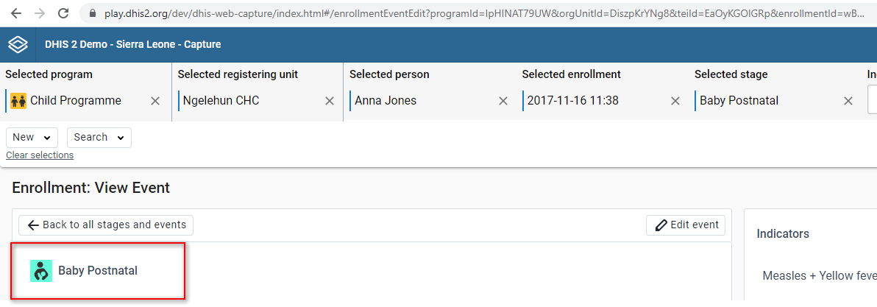Click the Child Programme icon
Viewport: 877px width, 307px height.
point(18,101)
